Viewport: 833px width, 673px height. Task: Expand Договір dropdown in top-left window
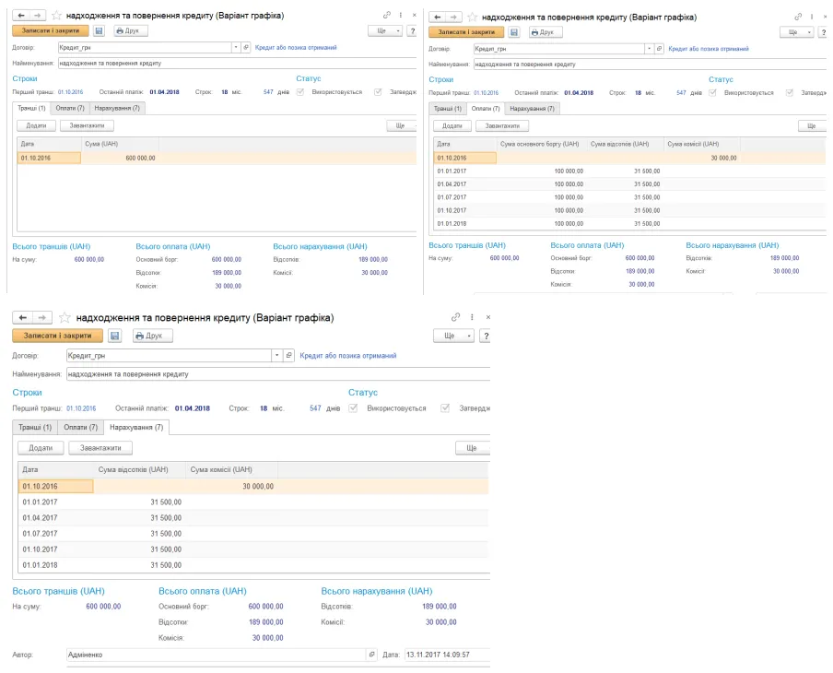(235, 47)
